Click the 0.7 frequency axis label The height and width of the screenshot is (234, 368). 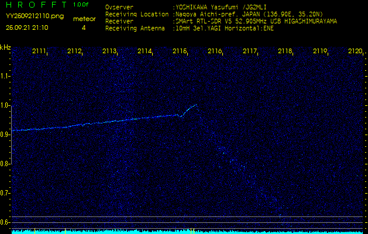click(5, 193)
